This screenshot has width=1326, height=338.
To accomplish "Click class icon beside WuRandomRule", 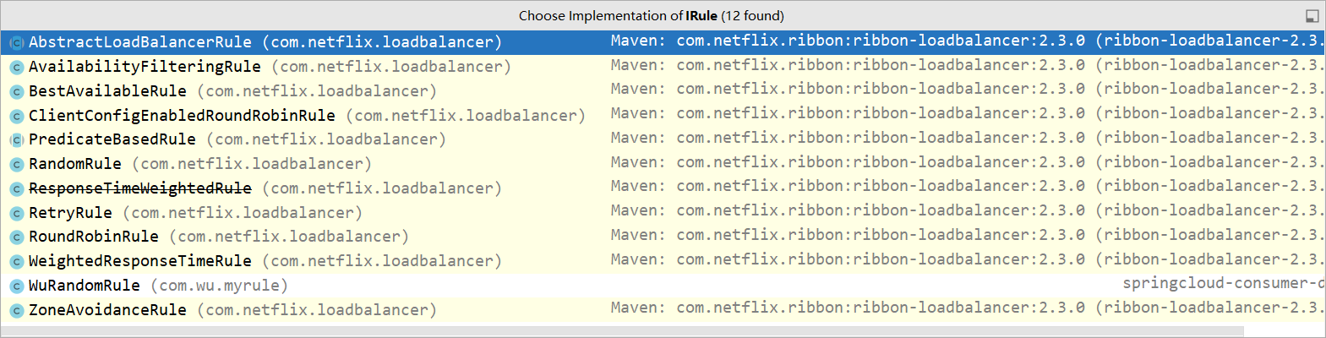I will coord(16,286).
